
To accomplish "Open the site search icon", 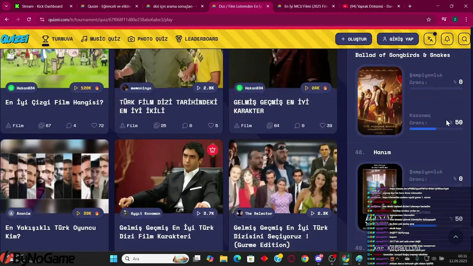I will (464, 39).
